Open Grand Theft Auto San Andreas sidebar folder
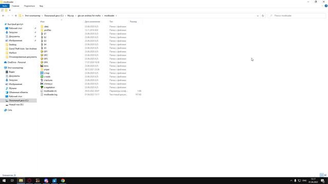This screenshot has width=328, height=184. [23, 49]
